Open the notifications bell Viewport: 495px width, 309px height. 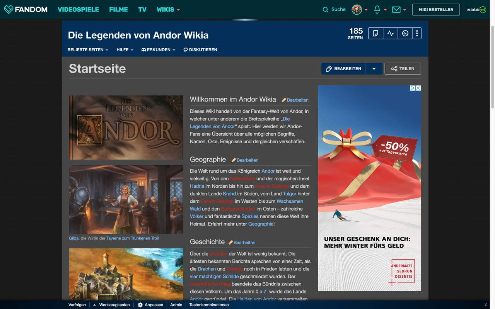[377, 10]
